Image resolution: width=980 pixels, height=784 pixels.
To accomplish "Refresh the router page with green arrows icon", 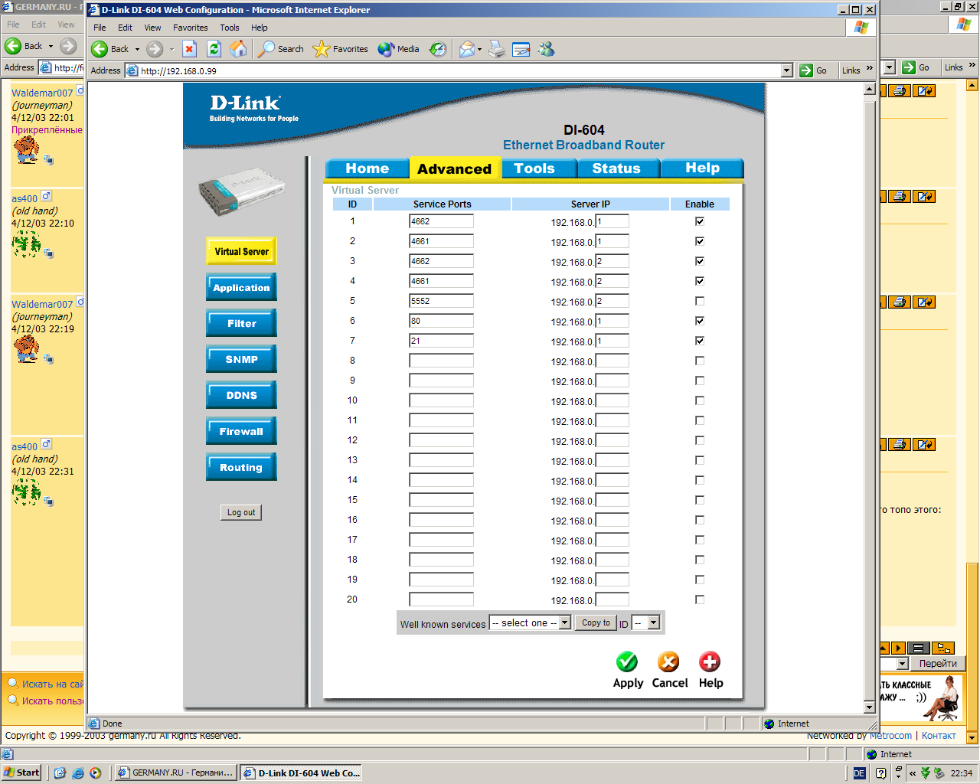I will pyautogui.click(x=214, y=49).
